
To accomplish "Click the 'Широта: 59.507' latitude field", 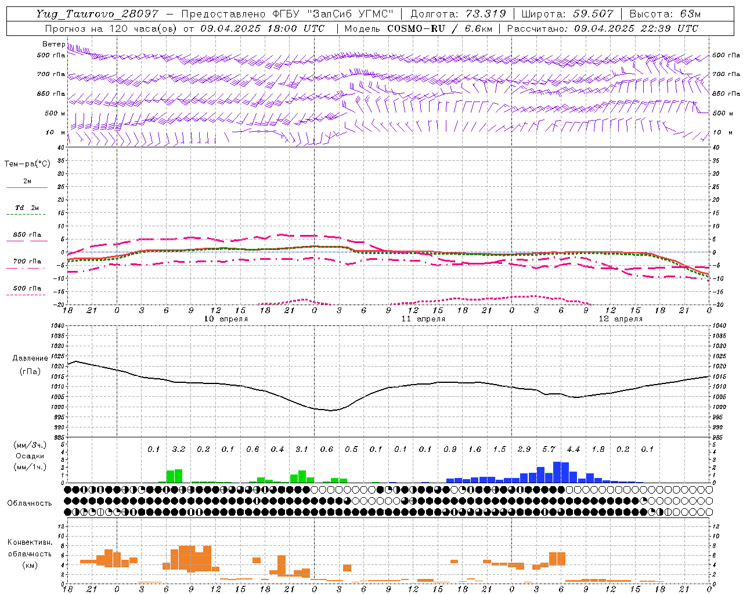I will (567, 14).
